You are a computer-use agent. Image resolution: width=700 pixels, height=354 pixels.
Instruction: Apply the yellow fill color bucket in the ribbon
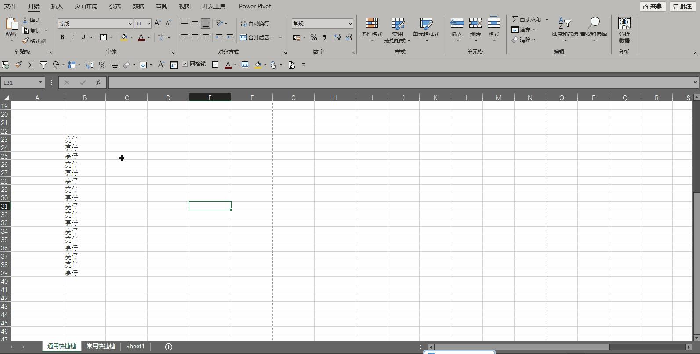point(124,37)
